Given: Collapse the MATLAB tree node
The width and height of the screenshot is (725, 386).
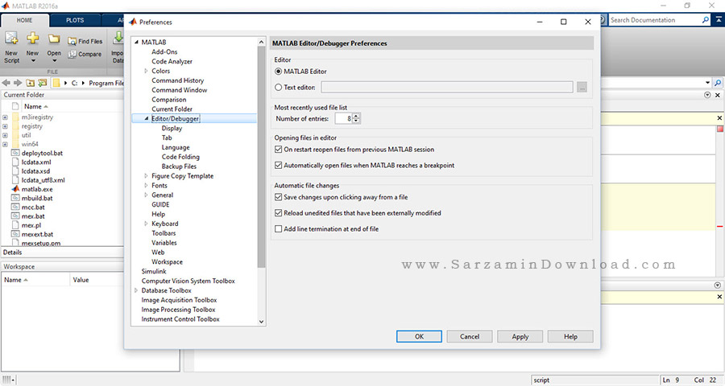Looking at the screenshot, I should coord(136,42).
